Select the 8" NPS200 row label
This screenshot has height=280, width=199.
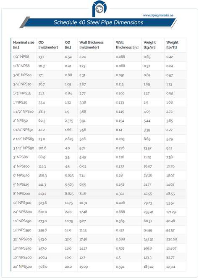pyautogui.click(x=21, y=194)
